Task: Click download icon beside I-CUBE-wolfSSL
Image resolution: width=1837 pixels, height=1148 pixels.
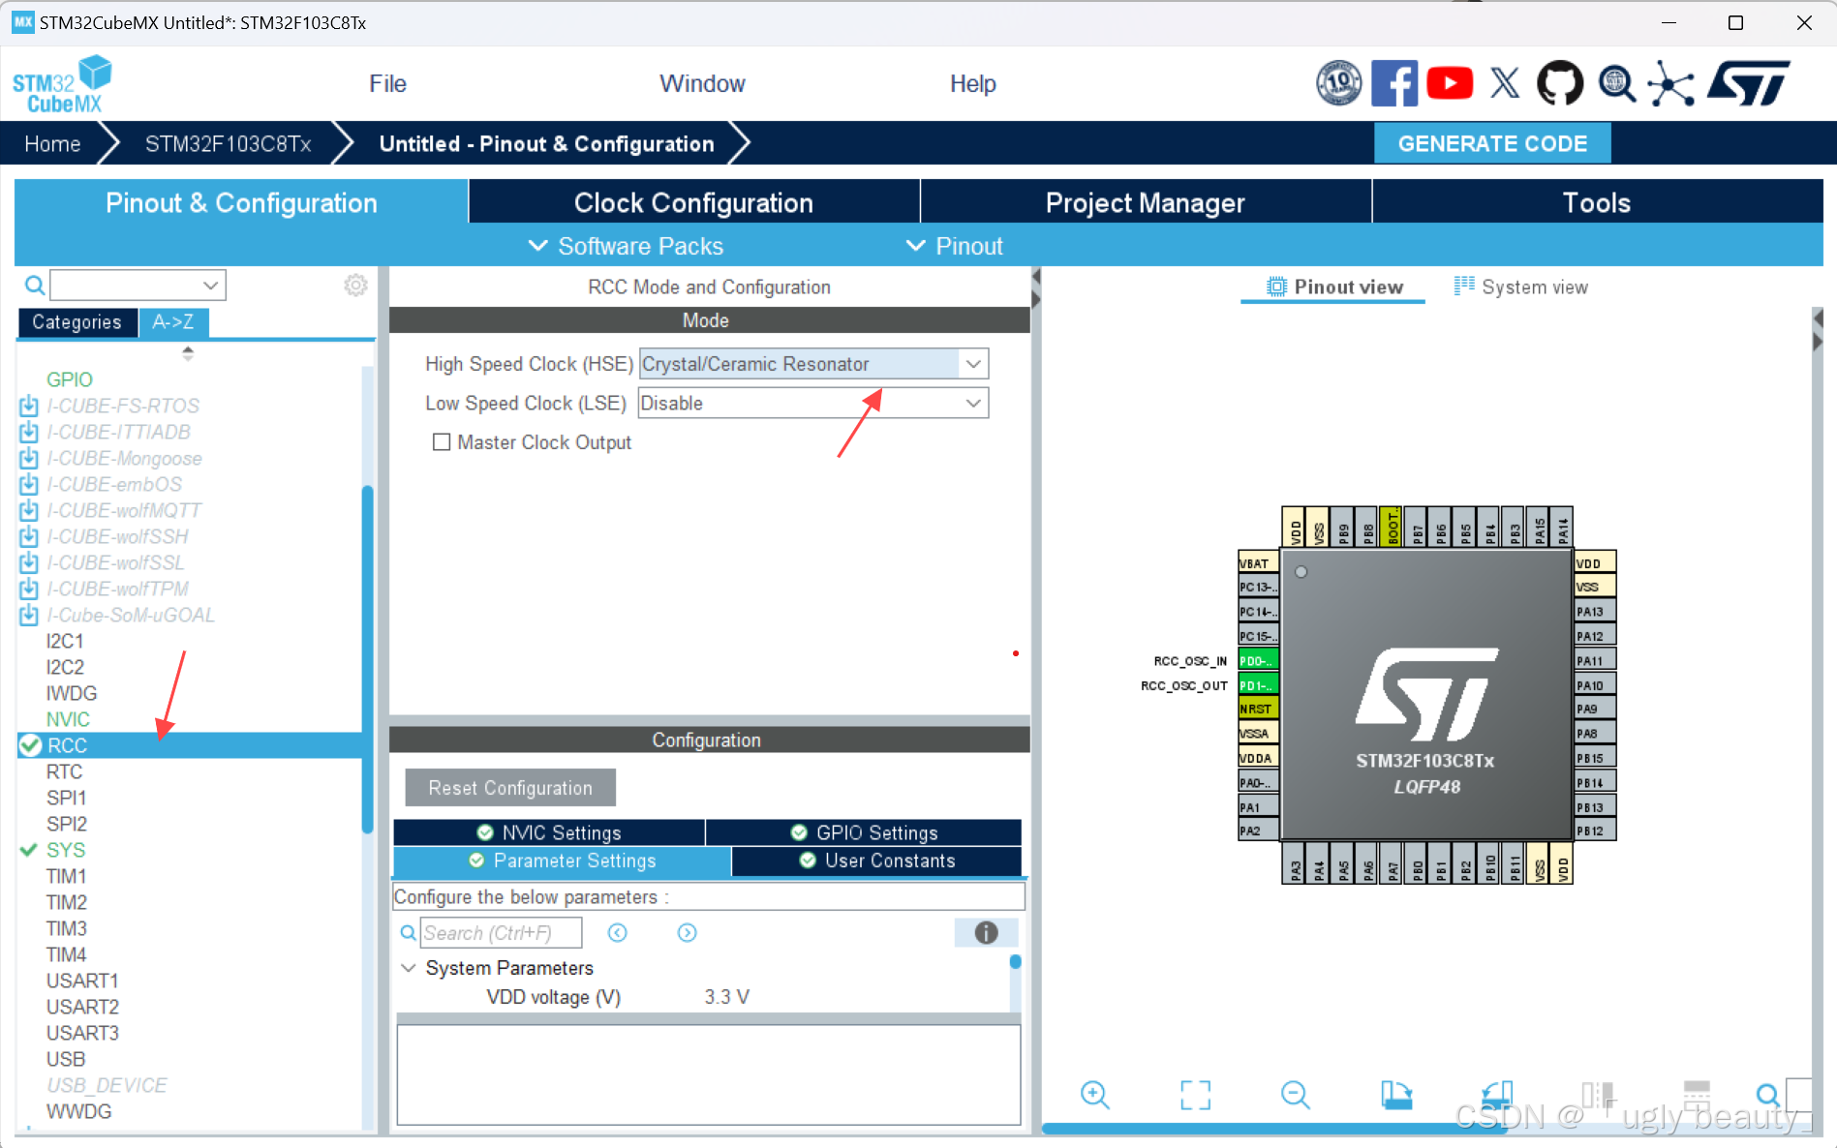Action: pyautogui.click(x=29, y=562)
